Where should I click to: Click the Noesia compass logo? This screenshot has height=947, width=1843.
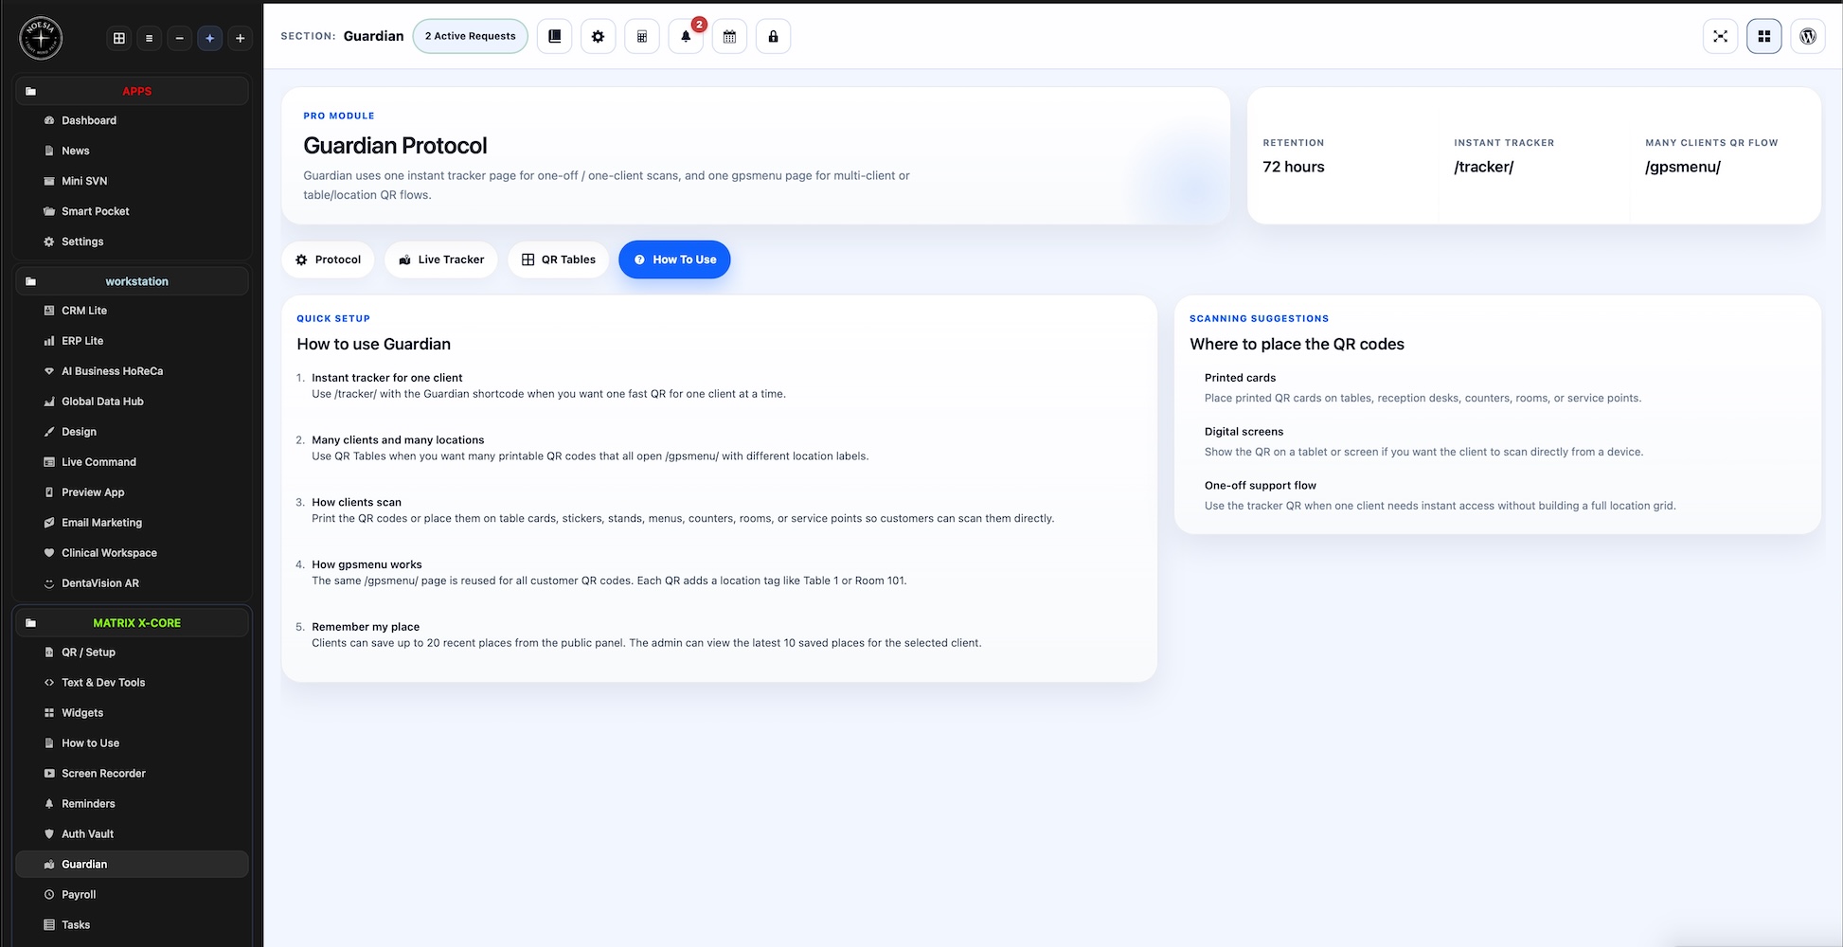point(41,38)
